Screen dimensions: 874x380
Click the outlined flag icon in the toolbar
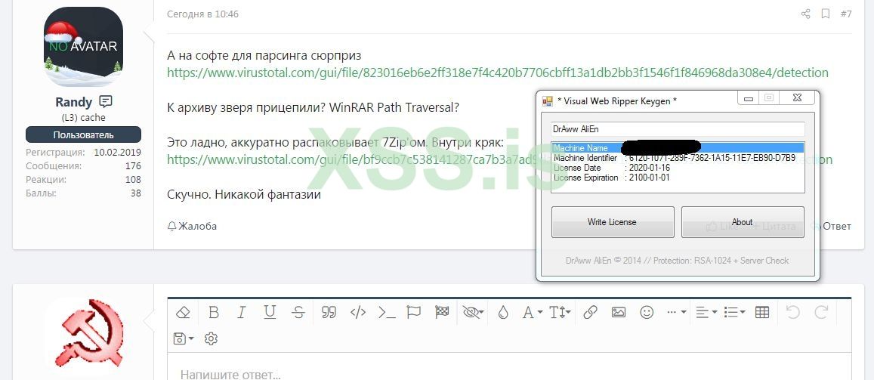click(x=414, y=312)
